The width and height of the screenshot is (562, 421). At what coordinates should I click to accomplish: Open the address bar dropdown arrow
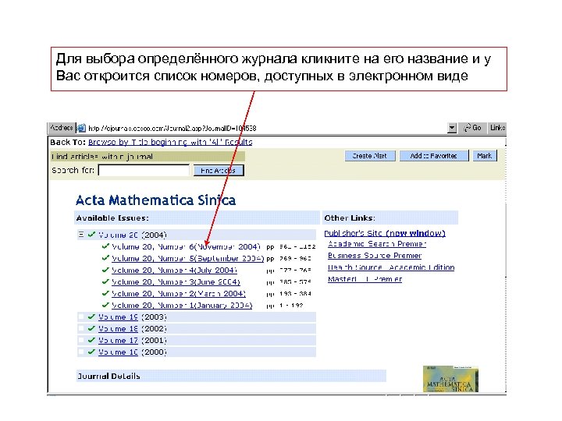point(452,128)
